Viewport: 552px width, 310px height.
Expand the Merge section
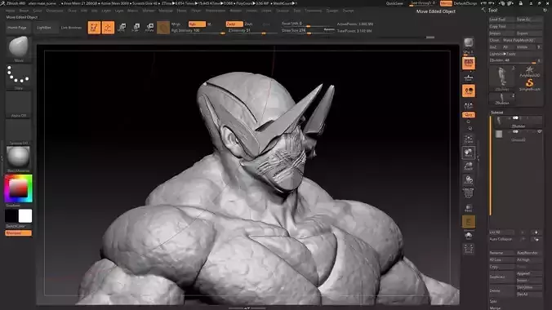click(495, 308)
